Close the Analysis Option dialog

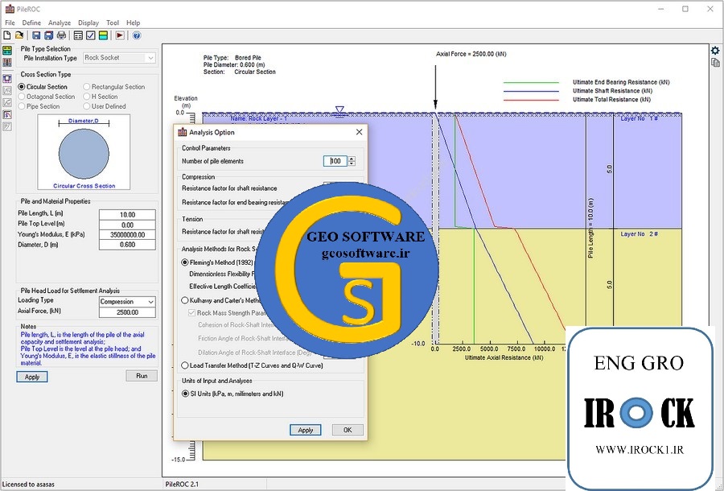tap(359, 132)
